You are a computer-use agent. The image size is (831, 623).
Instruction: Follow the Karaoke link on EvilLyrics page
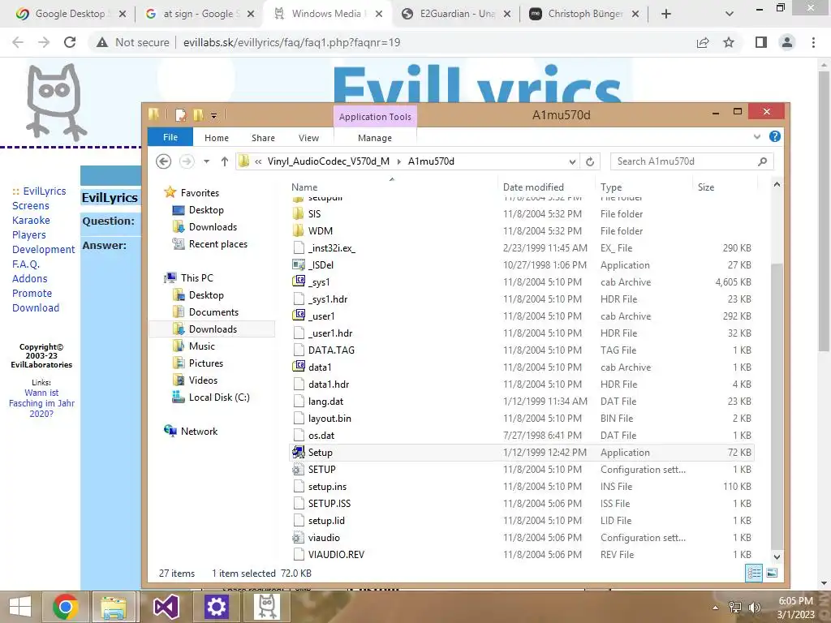[31, 220]
